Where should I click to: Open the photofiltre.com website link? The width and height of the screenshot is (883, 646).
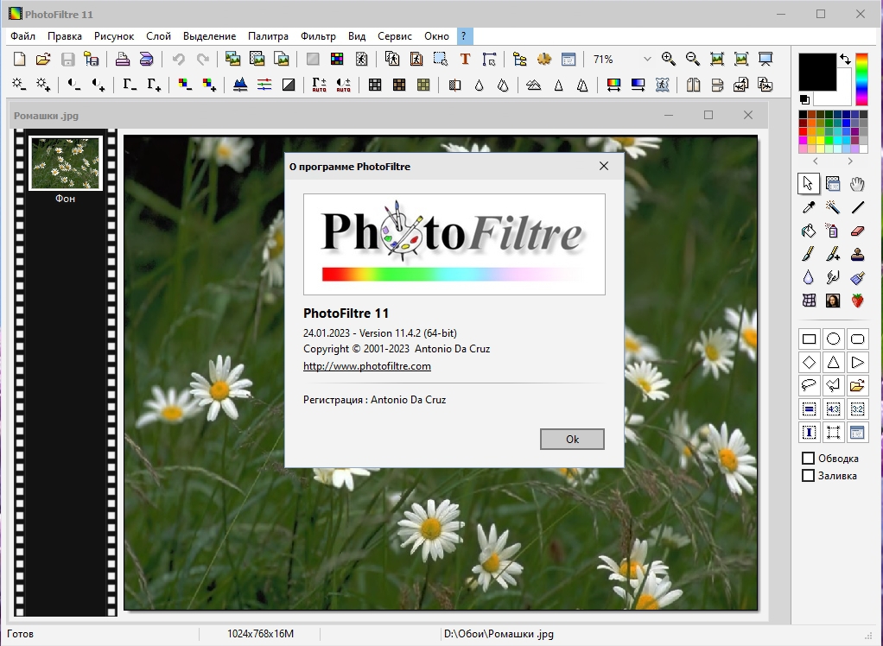pos(367,366)
